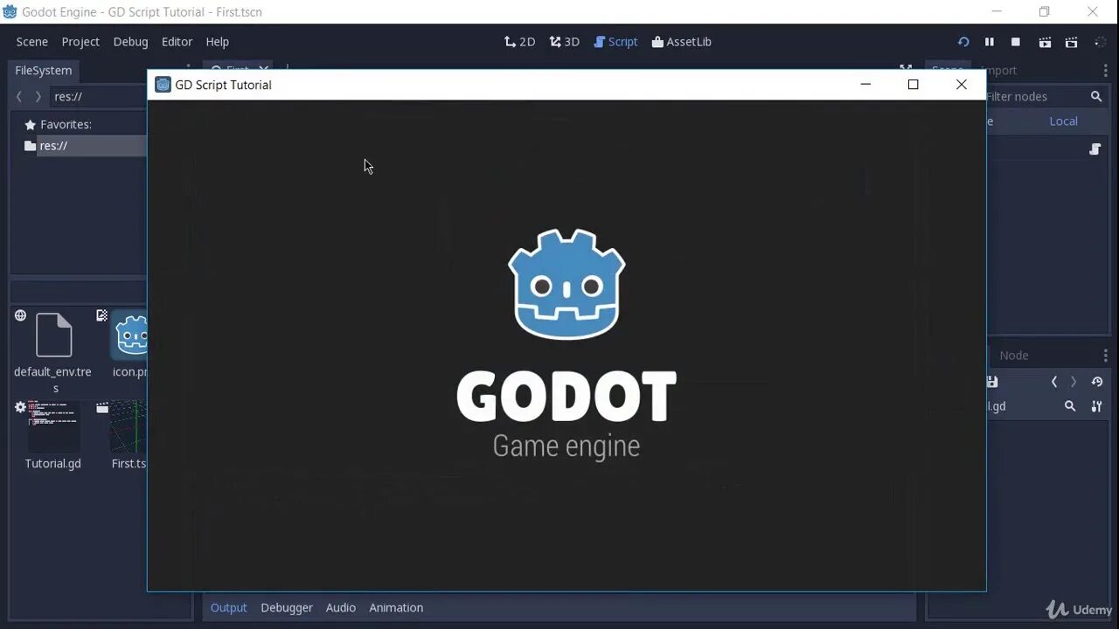Switch to the Script workspace
Viewport: 1119px width, 629px height.
[615, 42]
